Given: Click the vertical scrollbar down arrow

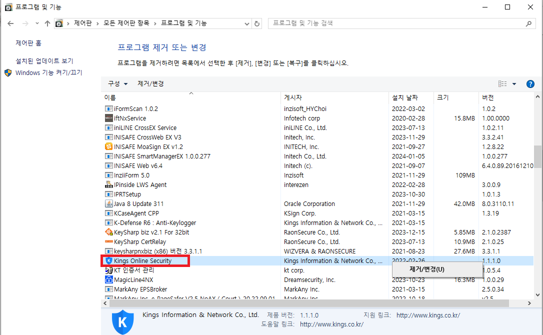Looking at the screenshot, I should coord(537,295).
